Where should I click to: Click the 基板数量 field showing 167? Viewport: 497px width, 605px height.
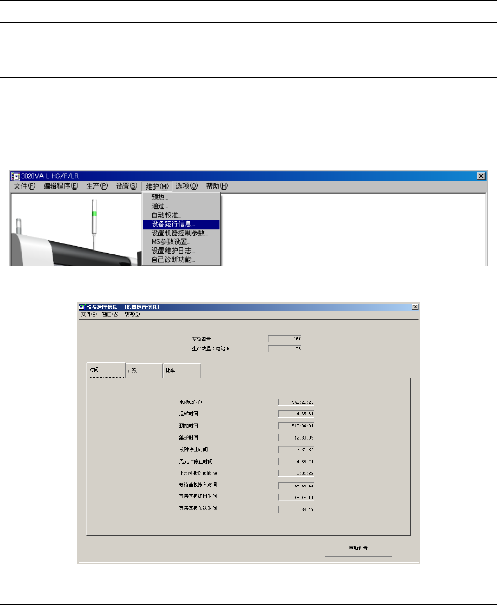click(285, 339)
